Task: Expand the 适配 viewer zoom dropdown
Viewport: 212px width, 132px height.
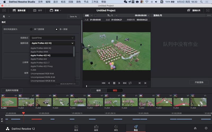Action: tap(89, 16)
